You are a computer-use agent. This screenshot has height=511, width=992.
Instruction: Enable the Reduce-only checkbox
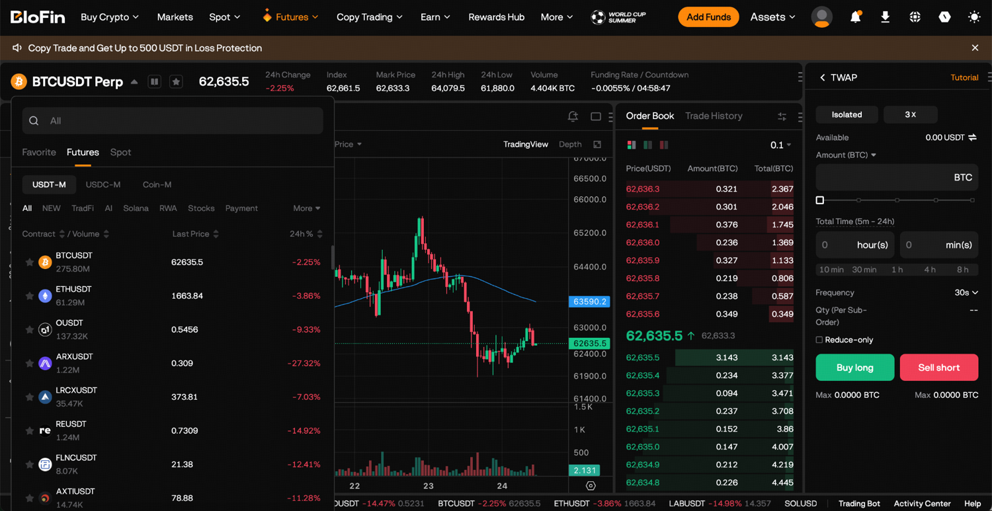pyautogui.click(x=819, y=340)
